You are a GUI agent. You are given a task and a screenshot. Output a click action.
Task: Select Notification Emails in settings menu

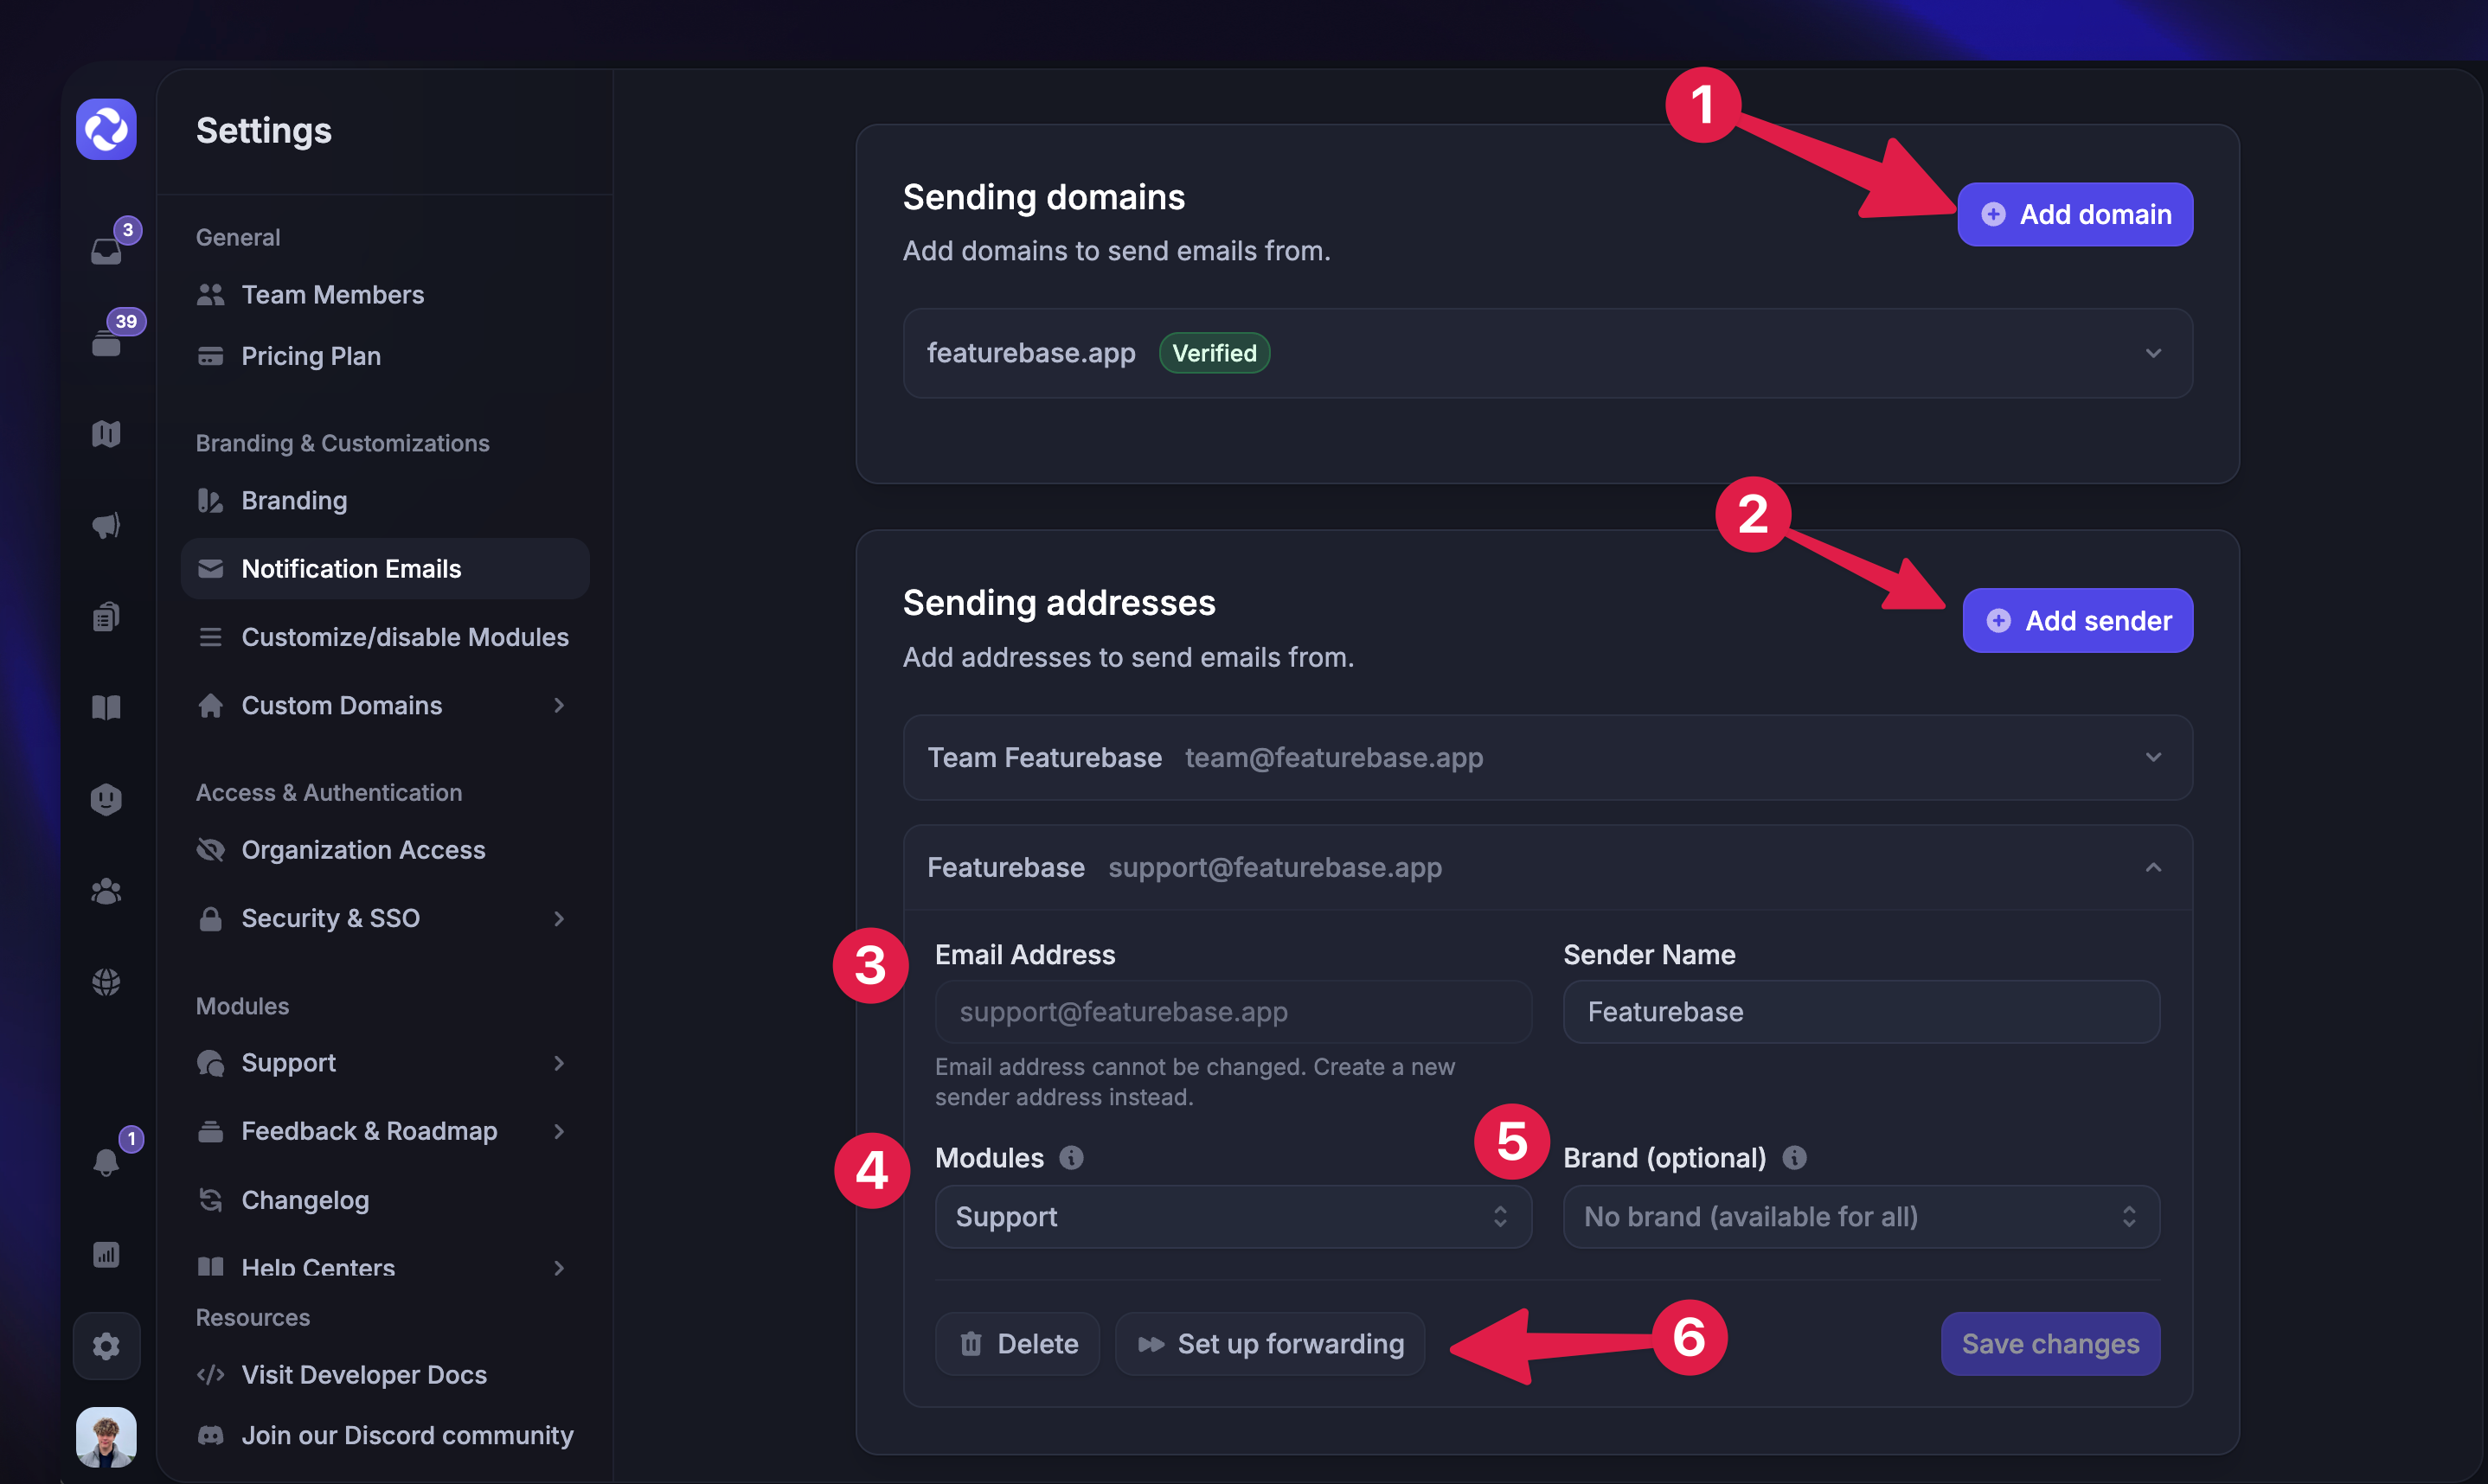point(351,568)
